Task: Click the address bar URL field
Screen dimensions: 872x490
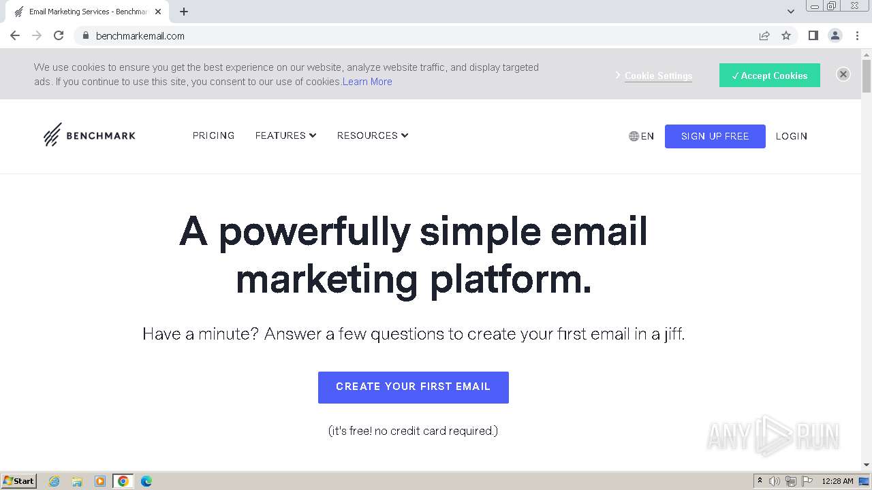Action: [x=409, y=35]
